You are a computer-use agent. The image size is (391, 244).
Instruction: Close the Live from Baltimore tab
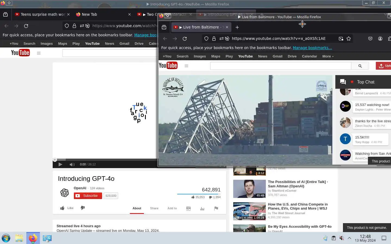pos(227,27)
